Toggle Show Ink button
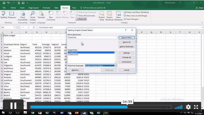This screenshot has height=115, width=204. click(81, 19)
